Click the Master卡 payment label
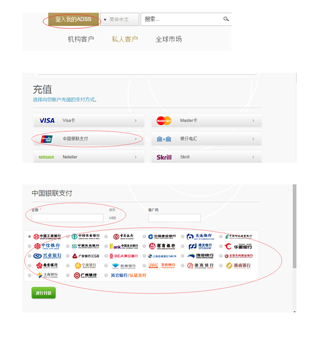The image size is (325, 338). coord(188,120)
